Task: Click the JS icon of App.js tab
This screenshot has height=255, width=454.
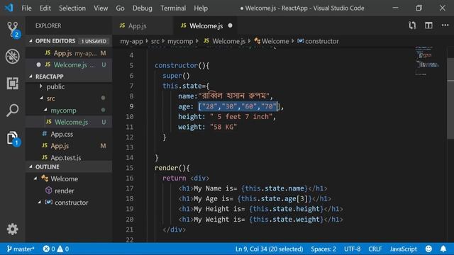Action: (x=122, y=25)
